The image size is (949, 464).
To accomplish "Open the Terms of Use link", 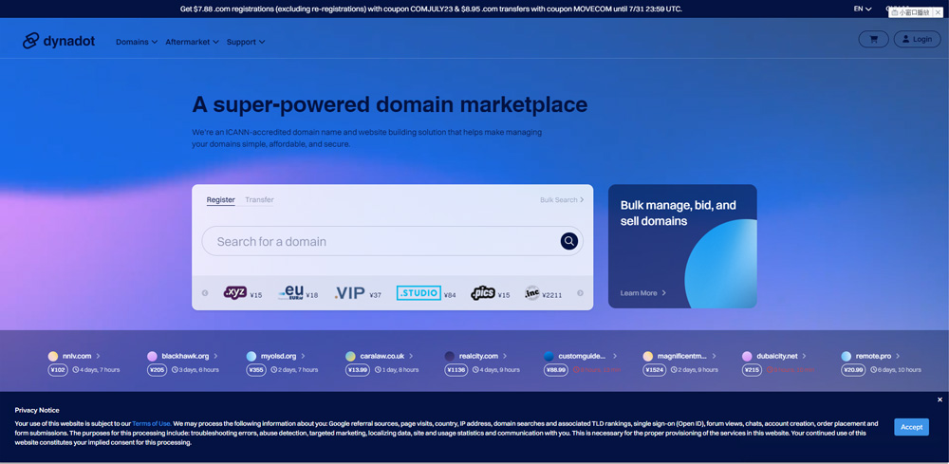I will point(151,423).
